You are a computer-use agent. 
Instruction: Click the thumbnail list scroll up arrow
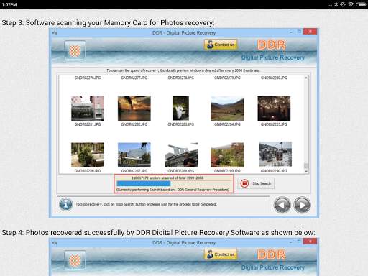[306, 78]
